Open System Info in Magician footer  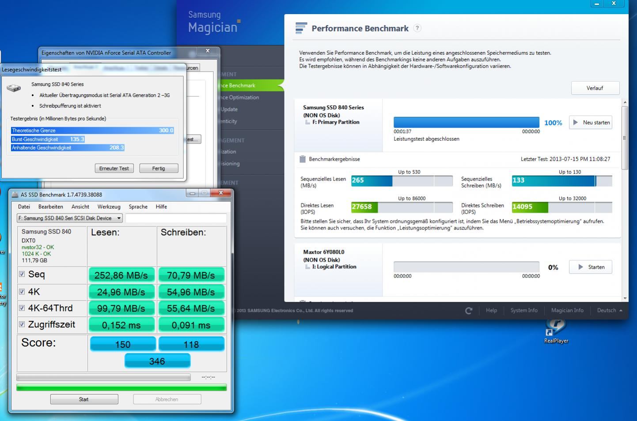pos(524,310)
